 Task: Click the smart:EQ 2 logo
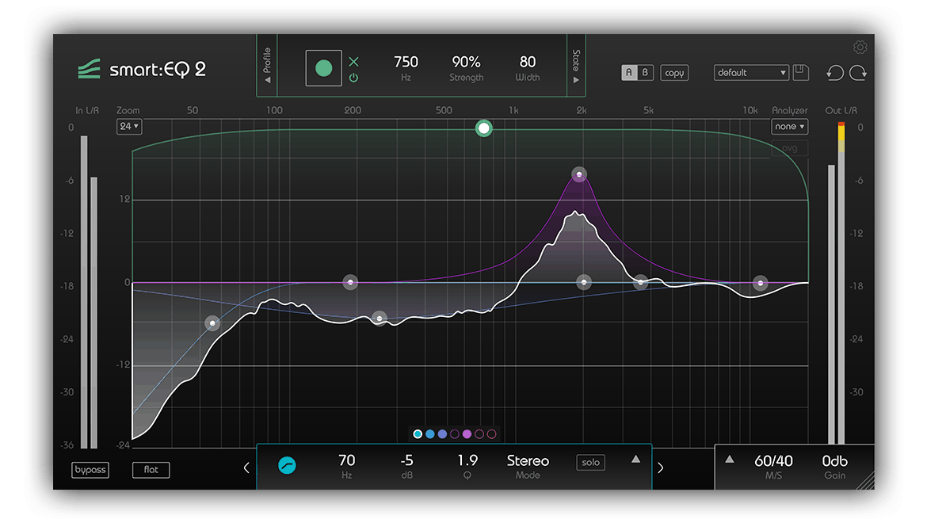coord(142,69)
